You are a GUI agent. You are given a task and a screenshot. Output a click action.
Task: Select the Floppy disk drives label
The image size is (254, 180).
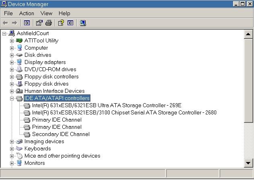47,84
